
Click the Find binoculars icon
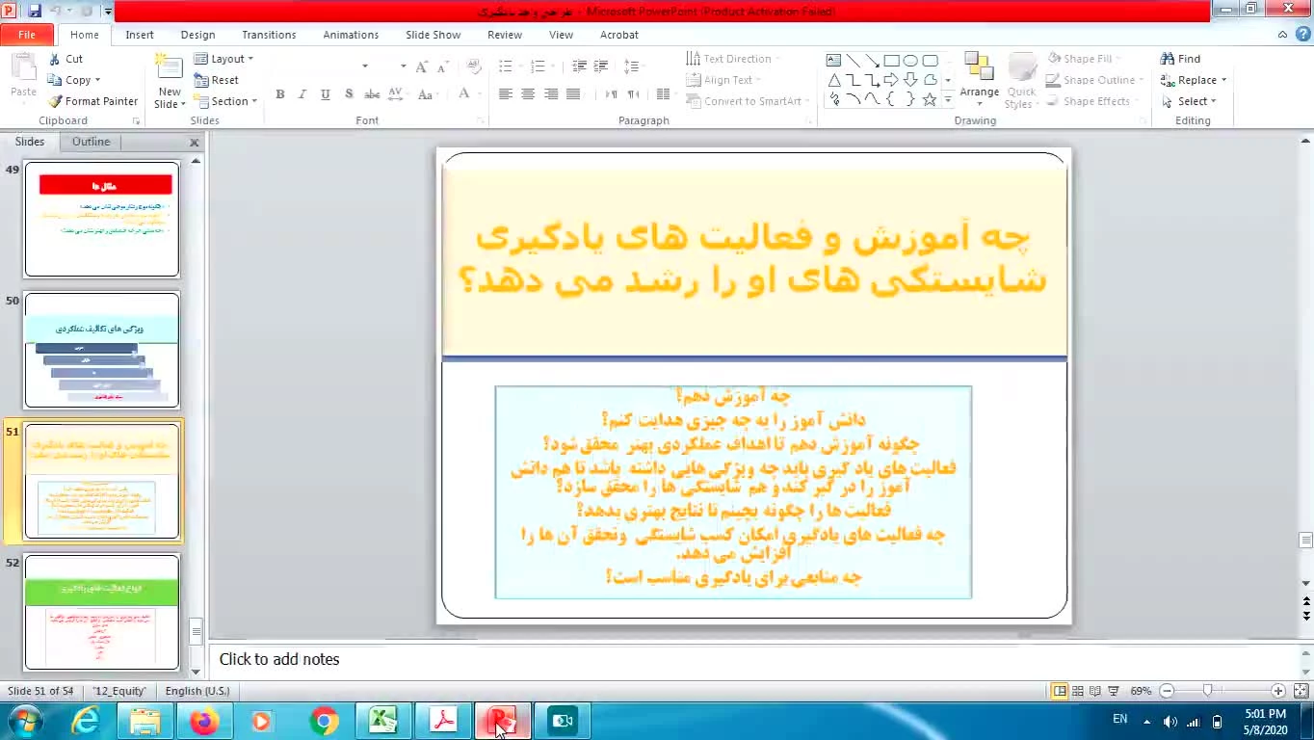pos(1168,59)
